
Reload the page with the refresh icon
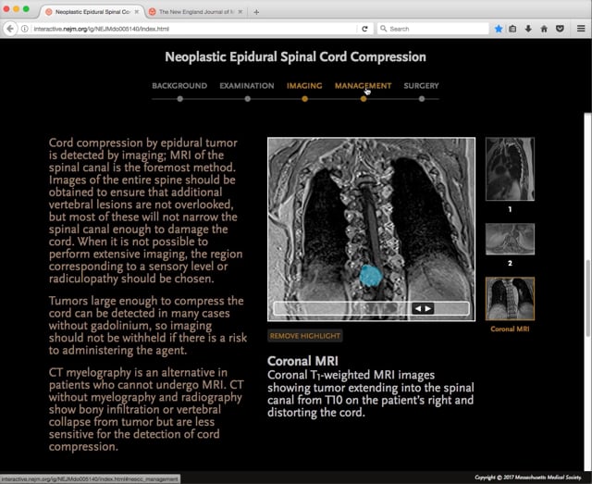point(364,29)
